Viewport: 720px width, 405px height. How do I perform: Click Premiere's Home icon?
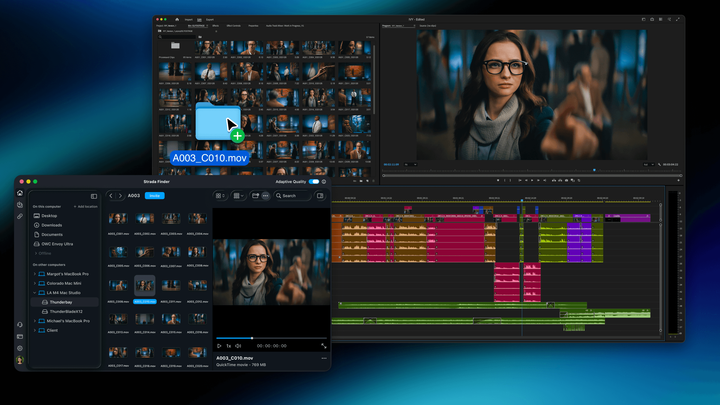pos(177,20)
